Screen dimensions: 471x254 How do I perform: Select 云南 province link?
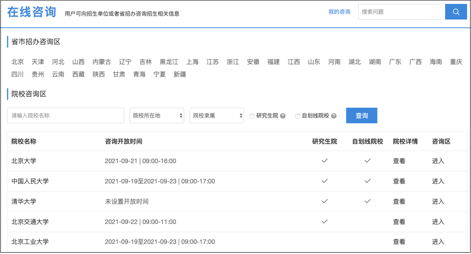click(x=58, y=75)
